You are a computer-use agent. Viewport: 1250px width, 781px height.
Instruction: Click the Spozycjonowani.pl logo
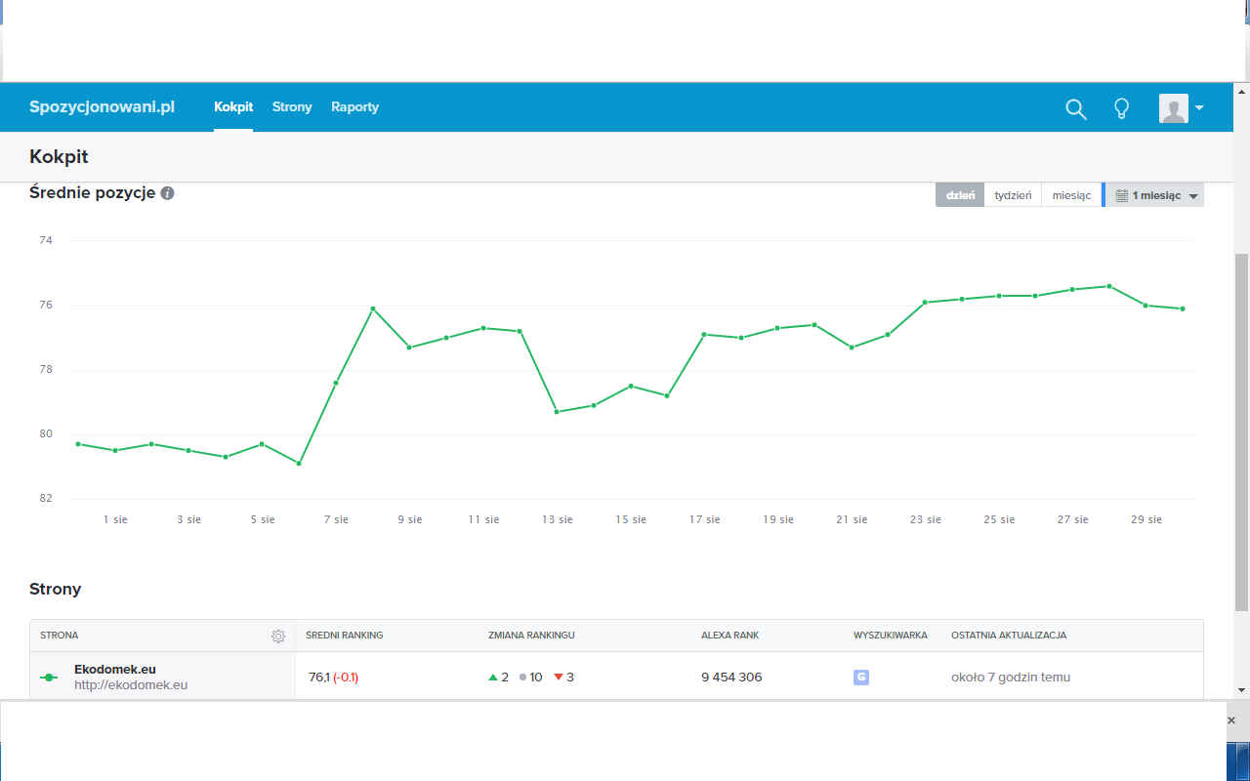point(103,107)
